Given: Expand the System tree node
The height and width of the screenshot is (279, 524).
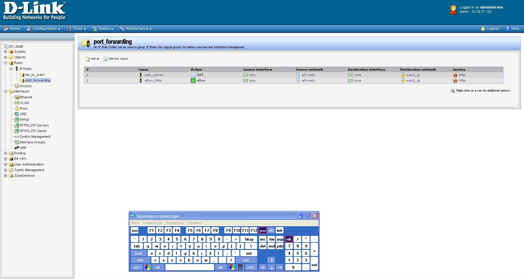Looking at the screenshot, I should pos(5,52).
